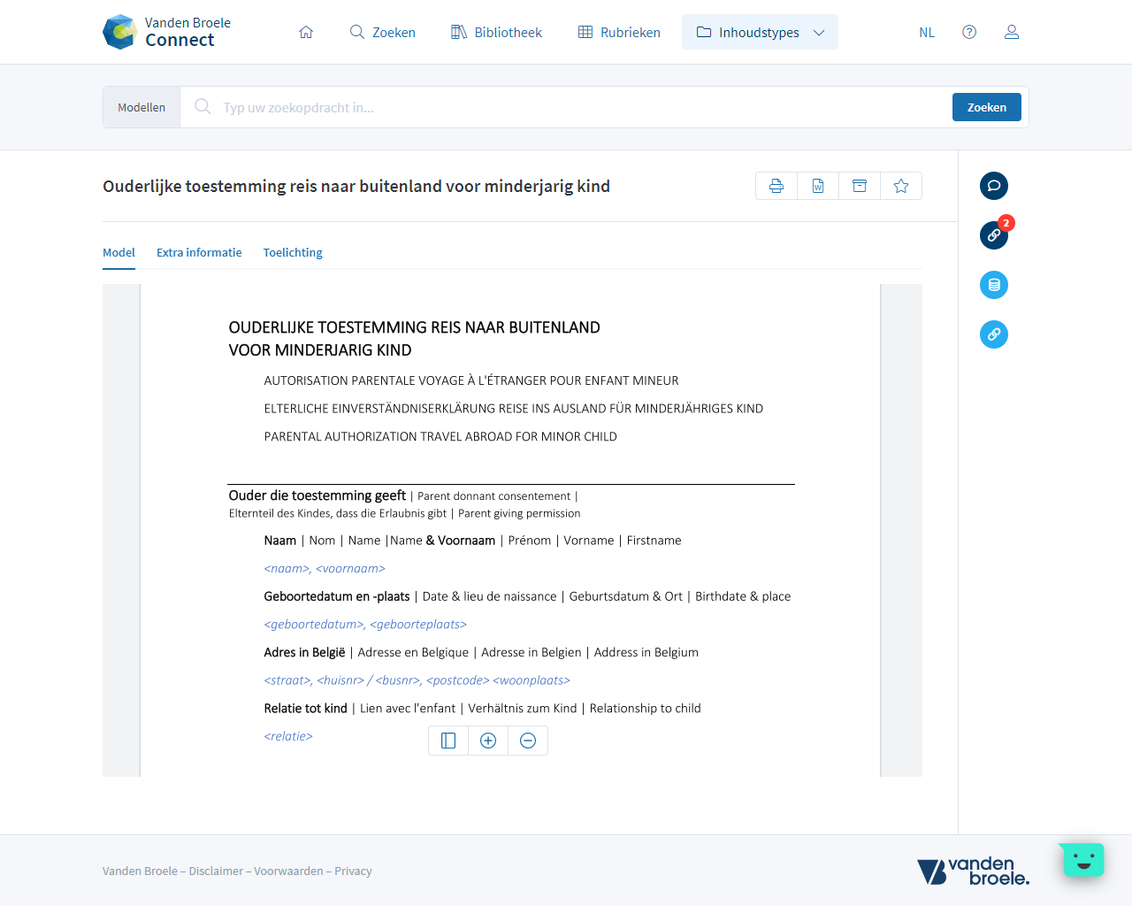Open the Voorwaarden footer link

(288, 871)
